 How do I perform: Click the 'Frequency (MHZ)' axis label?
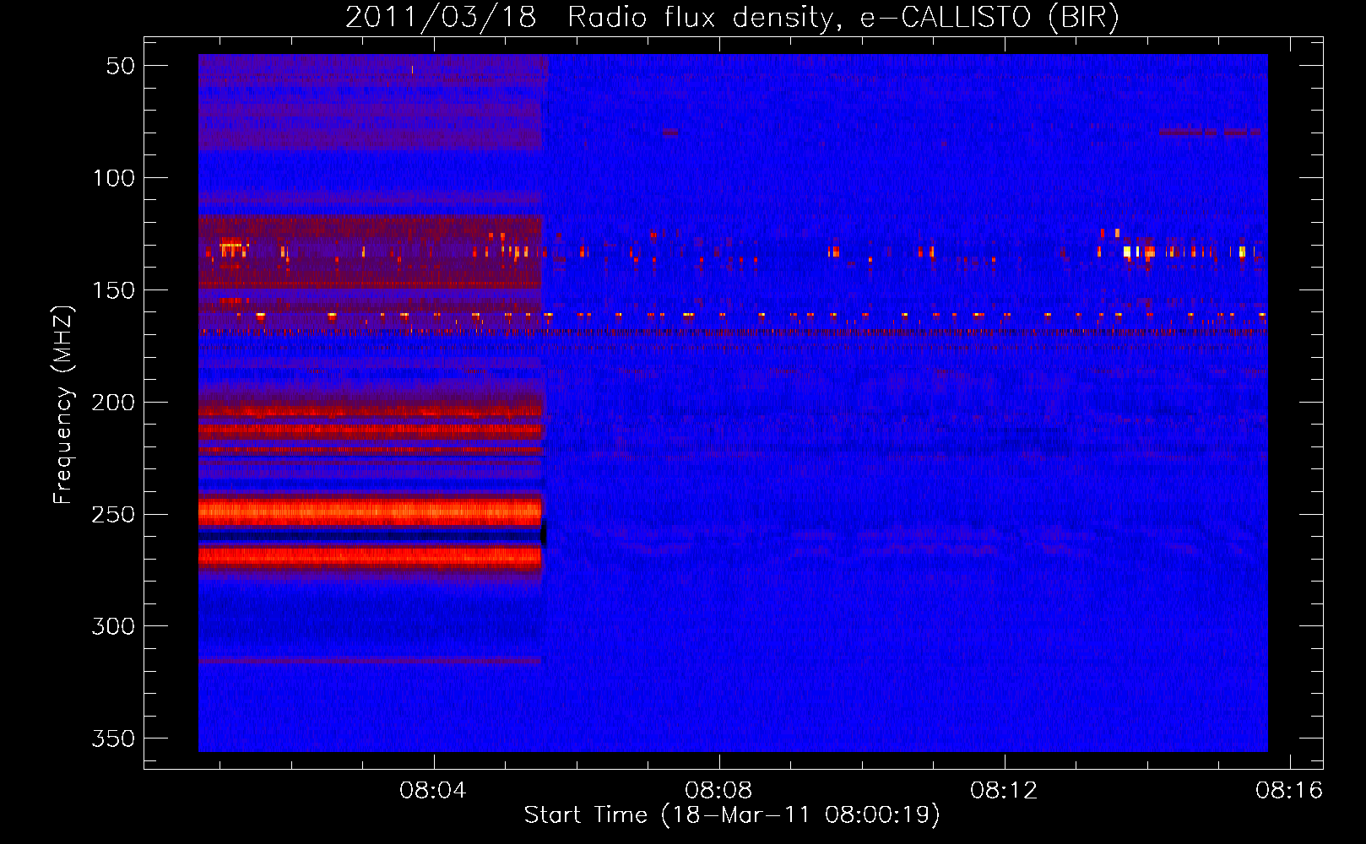(x=63, y=404)
